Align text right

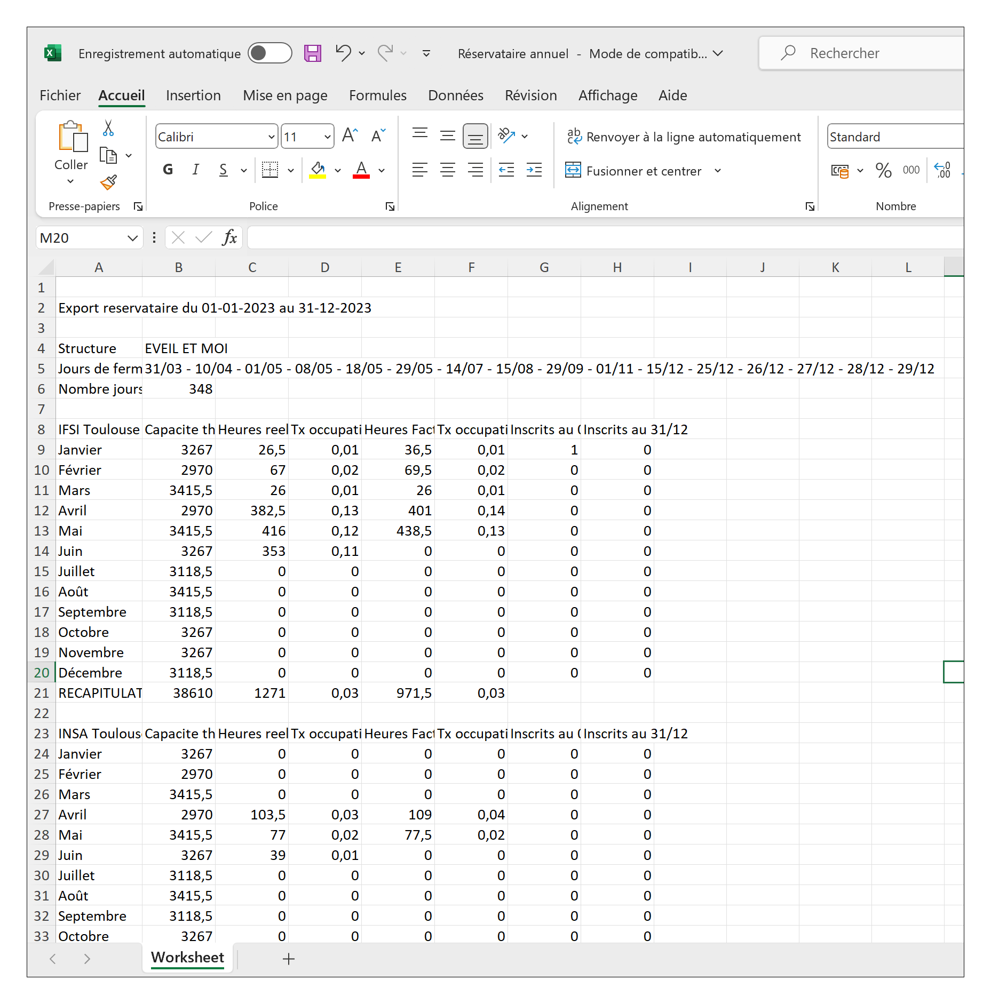coord(475,170)
